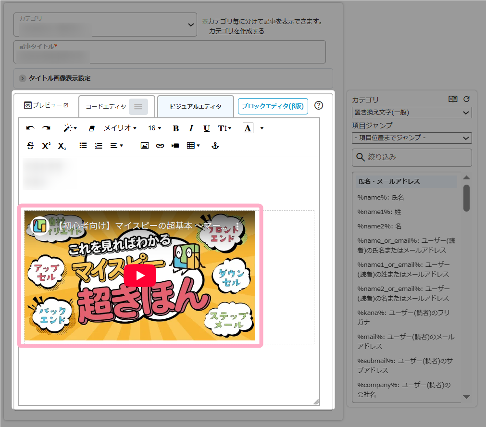This screenshot has width=486, height=427.
Task: Toggle italic formatting
Action: (191, 128)
